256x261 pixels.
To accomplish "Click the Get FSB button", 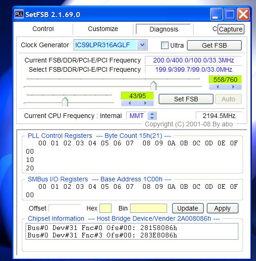I will point(214,45).
